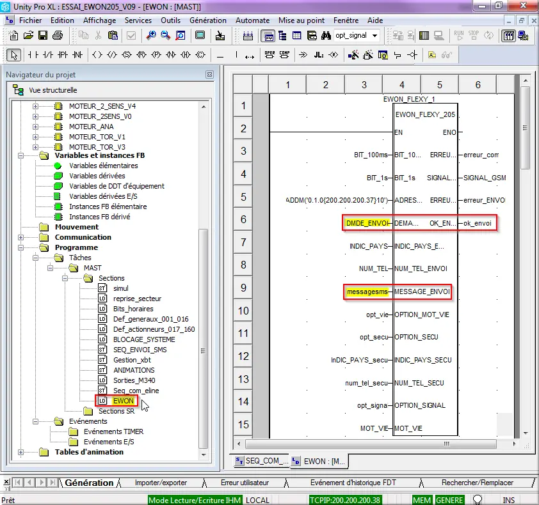
Task: Insert a standard coil
Action: tap(97, 55)
